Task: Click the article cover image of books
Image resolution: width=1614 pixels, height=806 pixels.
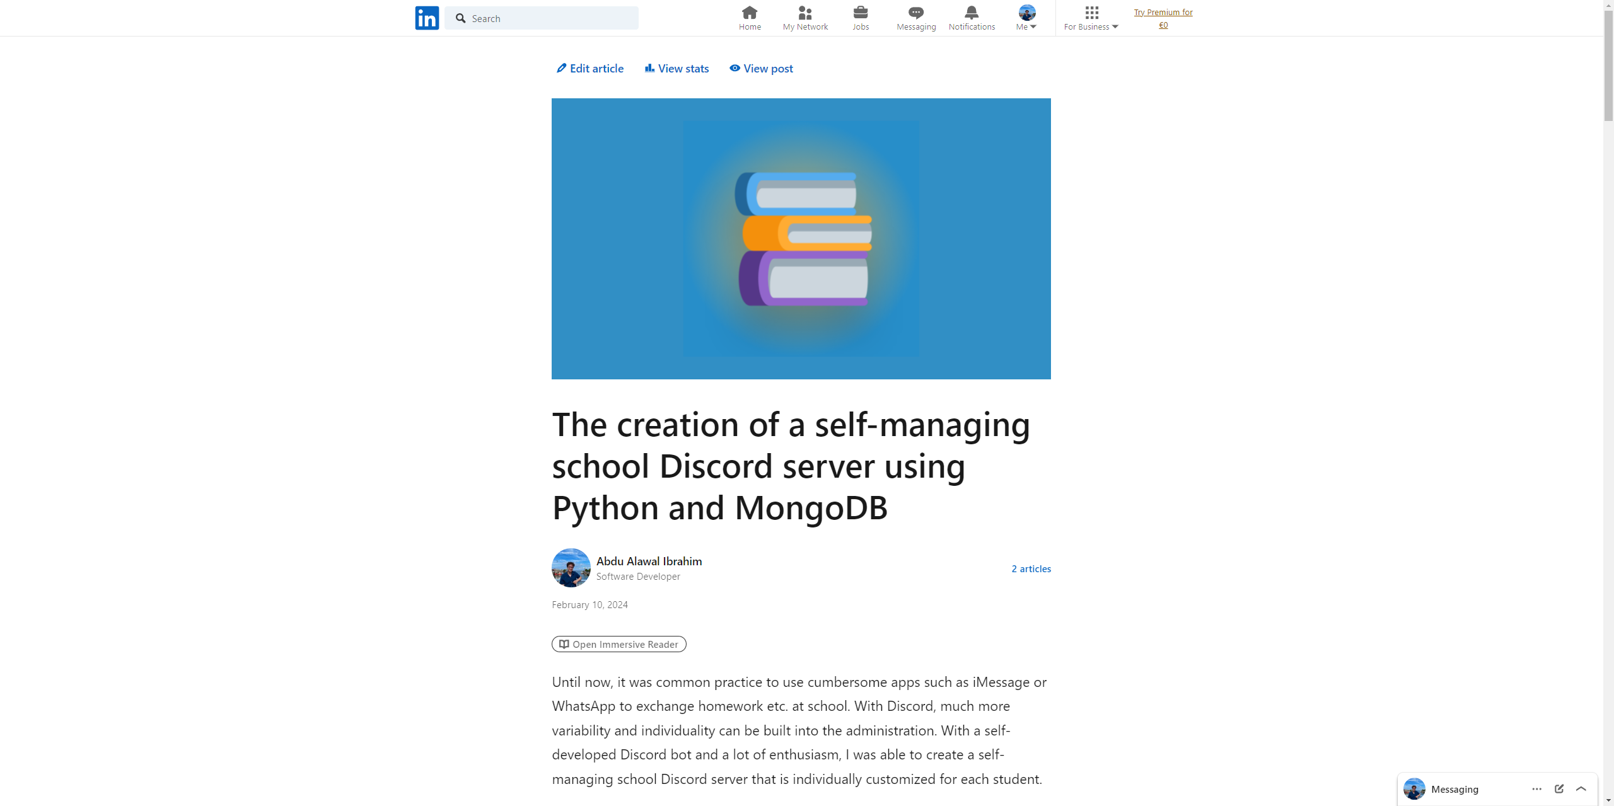Action: tap(801, 239)
